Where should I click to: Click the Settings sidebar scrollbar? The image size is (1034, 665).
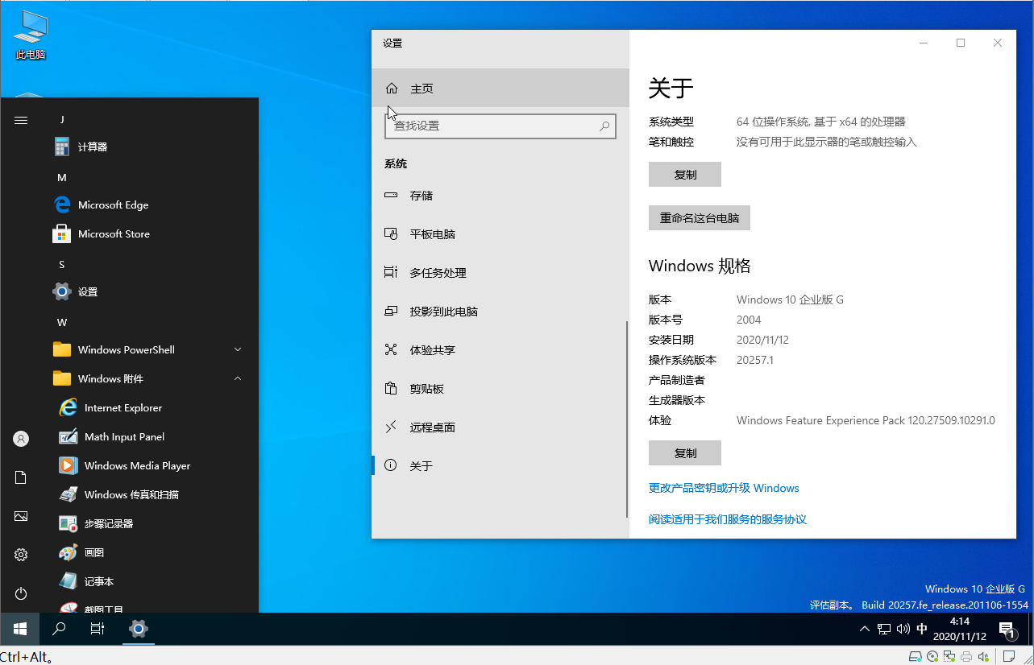coord(627,419)
